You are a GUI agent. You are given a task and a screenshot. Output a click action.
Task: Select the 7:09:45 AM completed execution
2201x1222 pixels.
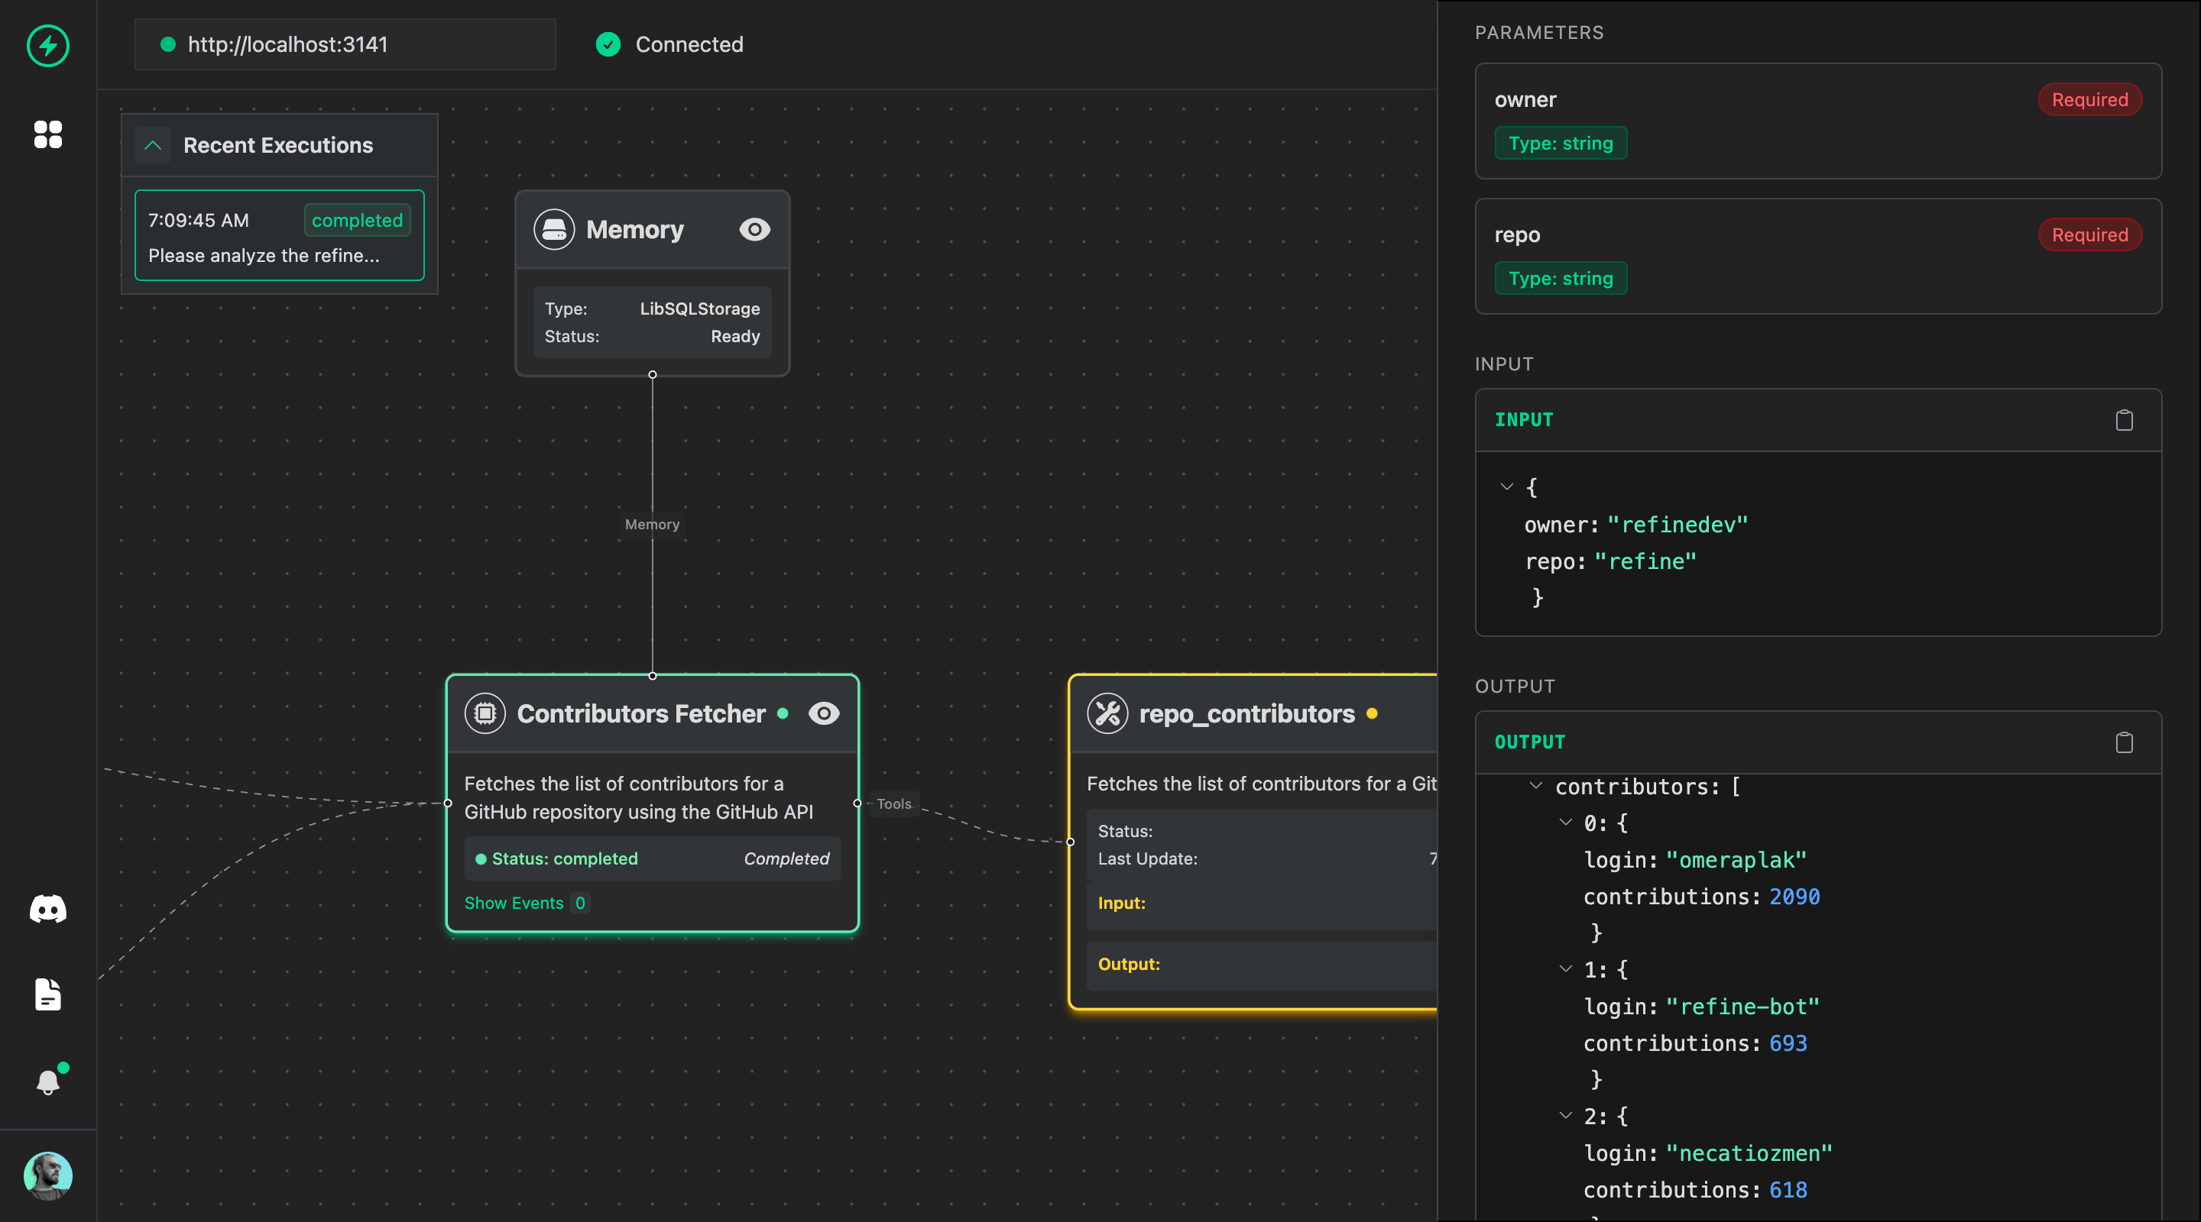[x=280, y=236]
